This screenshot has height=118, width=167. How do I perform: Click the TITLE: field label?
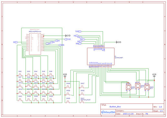(104, 105)
